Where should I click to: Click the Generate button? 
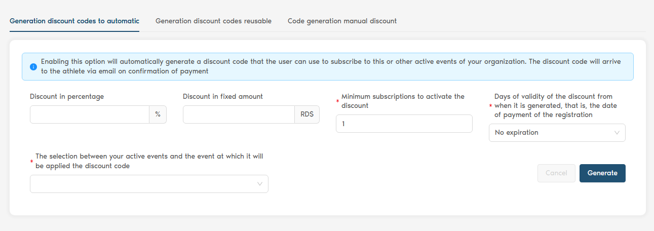click(602, 173)
